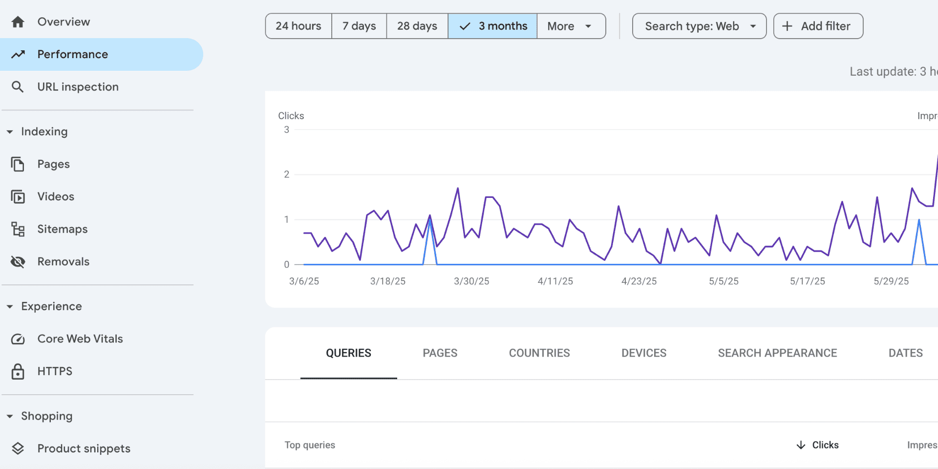This screenshot has height=469, width=938.
Task: Click the Overview home icon
Action: pyautogui.click(x=18, y=22)
